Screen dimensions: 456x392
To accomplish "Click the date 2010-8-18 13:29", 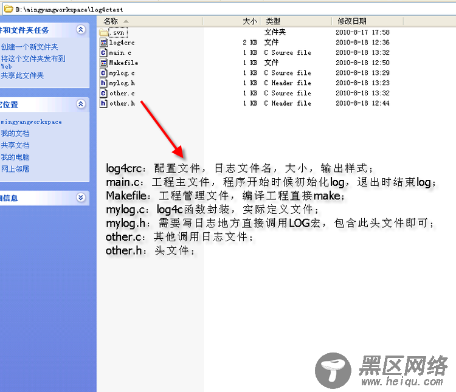I will click(x=362, y=73).
